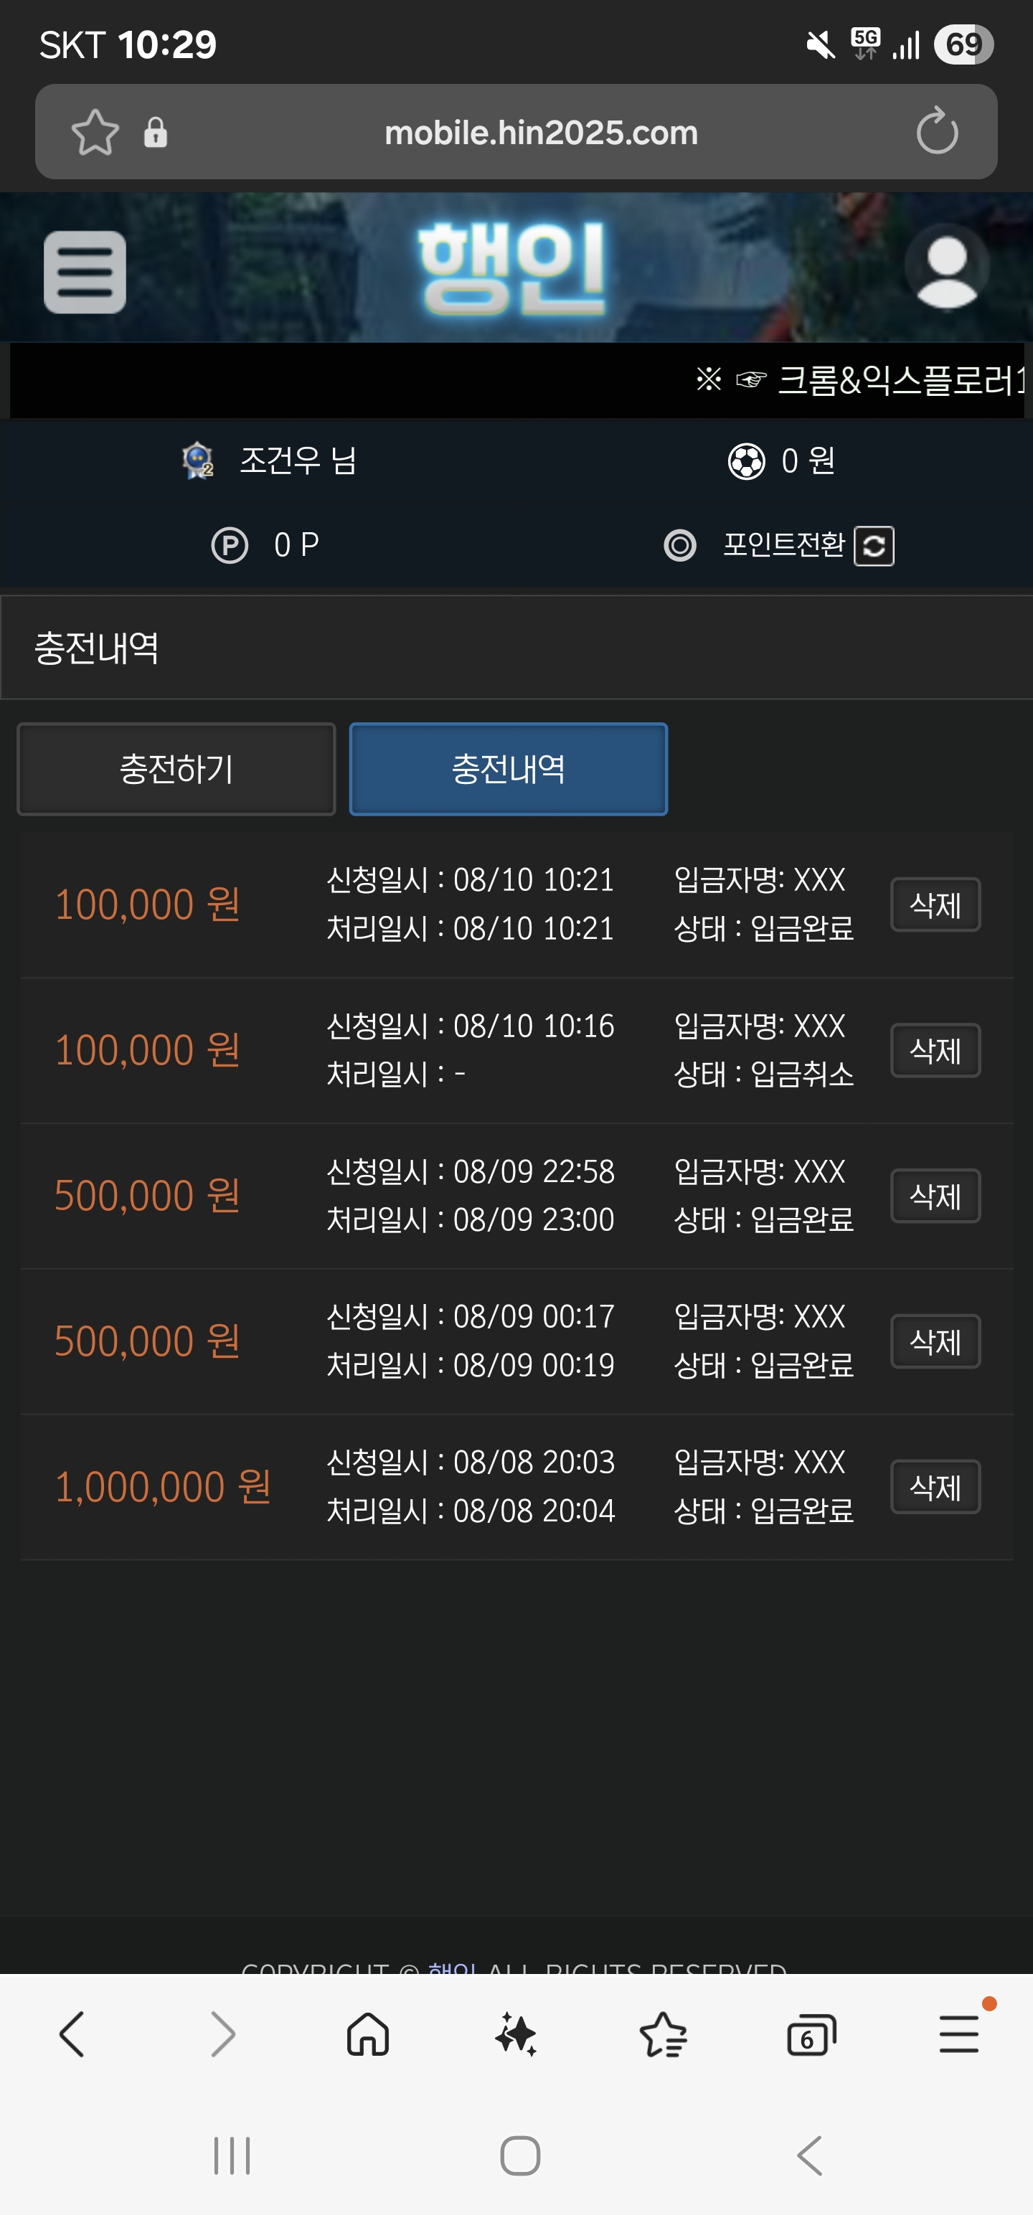Tap the mobile.hin2025.com address field
The width and height of the screenshot is (1033, 2215).
pyautogui.click(x=541, y=133)
